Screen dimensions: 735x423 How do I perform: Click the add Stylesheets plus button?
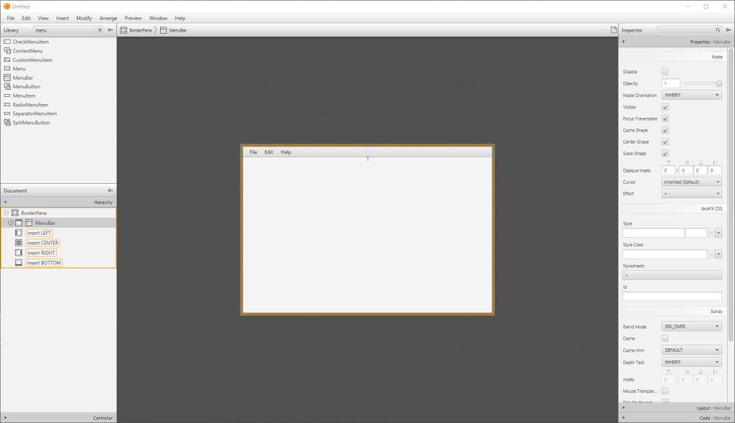[672, 275]
